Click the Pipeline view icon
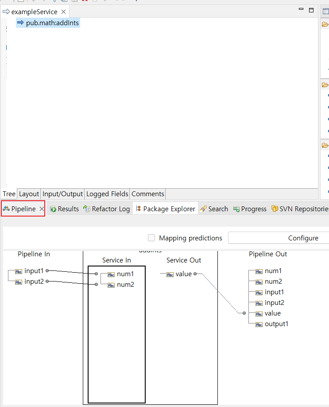The image size is (329, 407). [6, 209]
